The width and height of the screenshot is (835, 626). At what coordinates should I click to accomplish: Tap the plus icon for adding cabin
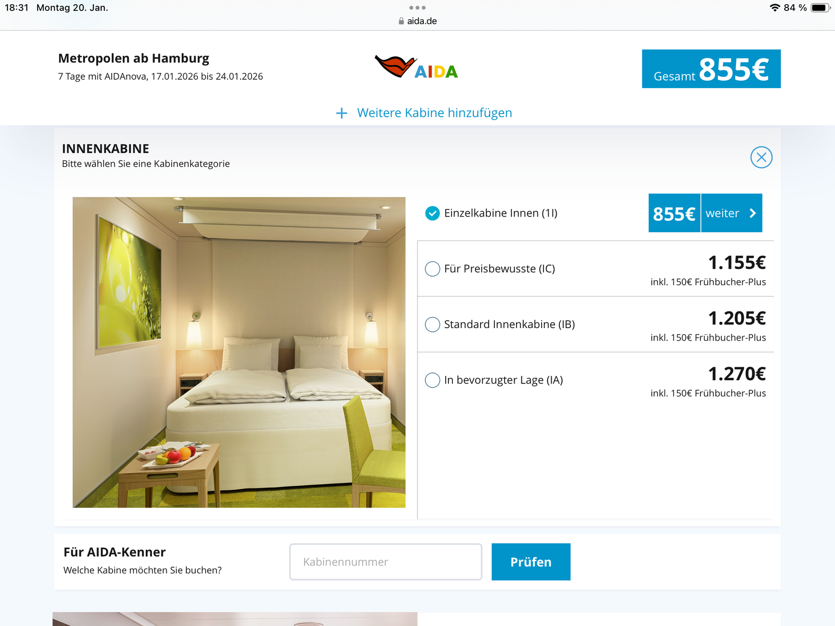coord(342,113)
